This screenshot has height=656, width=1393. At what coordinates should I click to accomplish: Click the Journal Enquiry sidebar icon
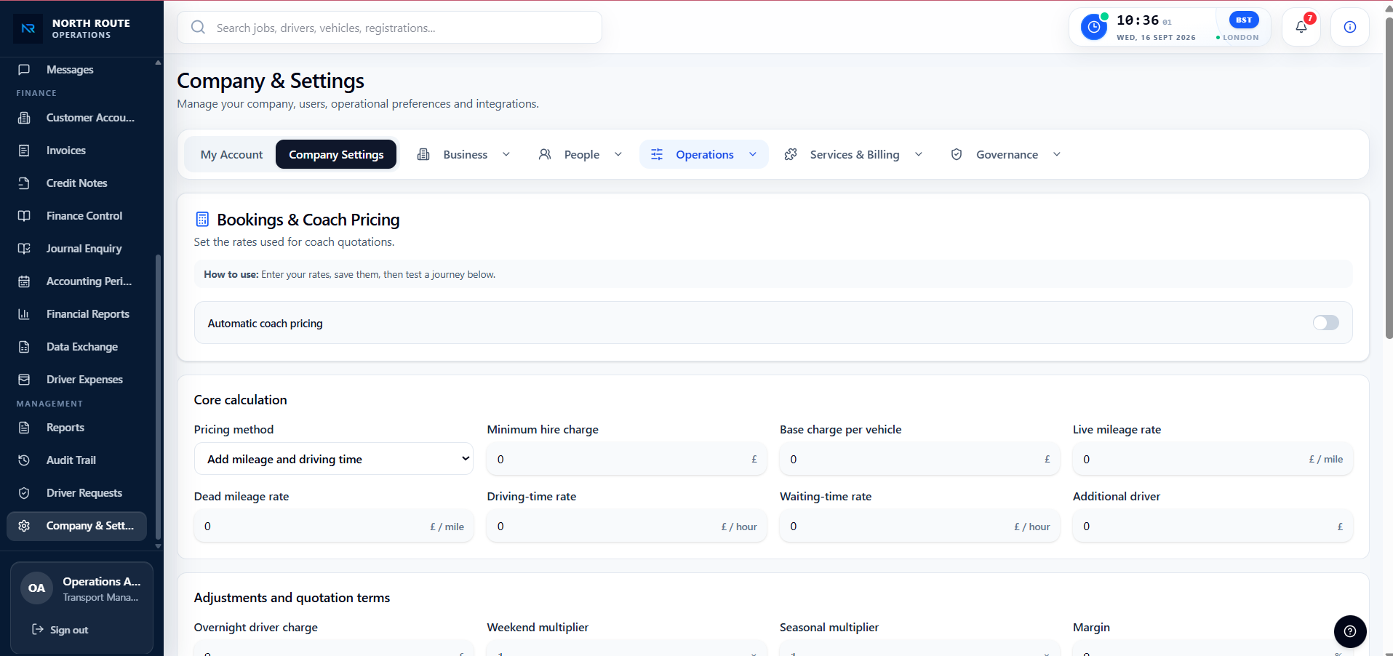[x=24, y=249]
